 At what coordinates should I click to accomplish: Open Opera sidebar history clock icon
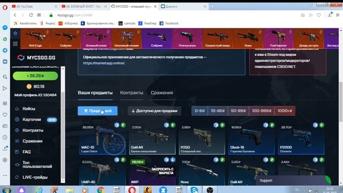(5, 137)
